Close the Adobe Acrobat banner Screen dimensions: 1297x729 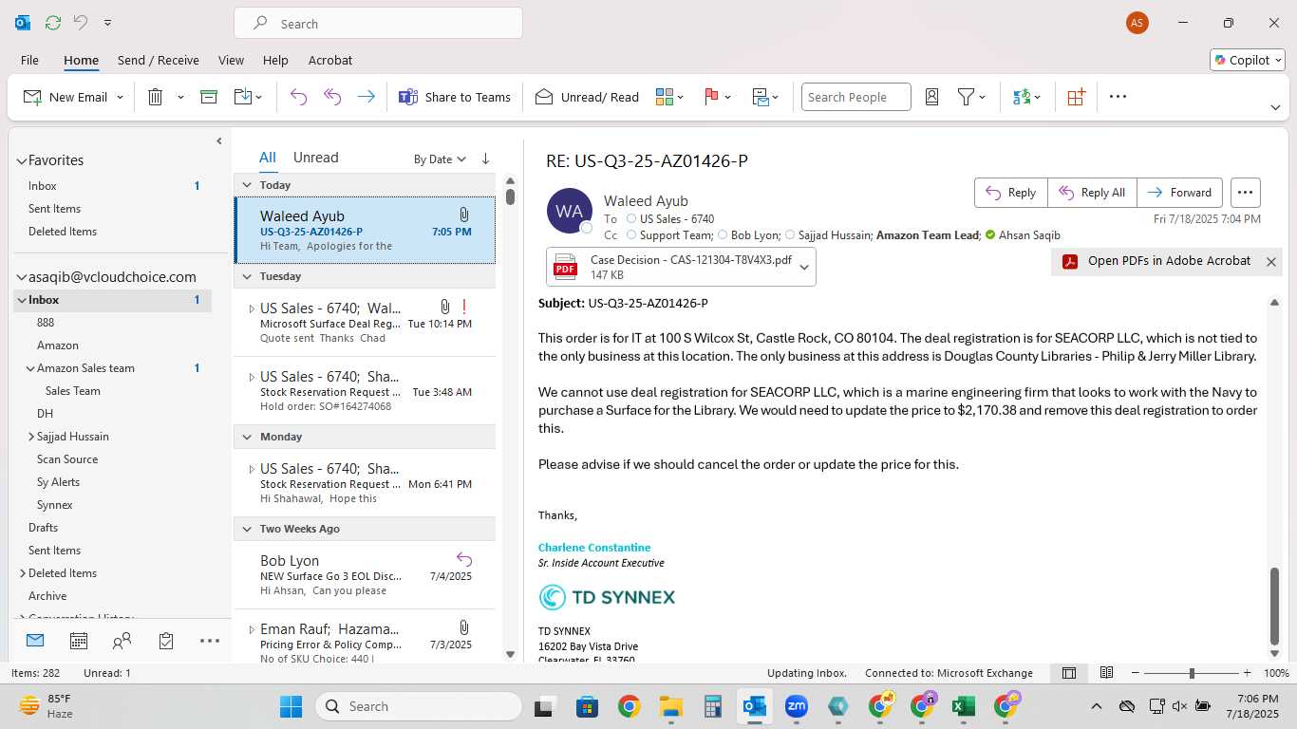tap(1270, 262)
